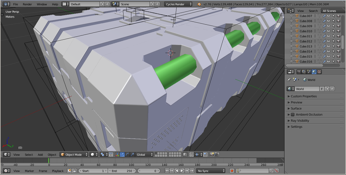Open the Render menu
The width and height of the screenshot is (346, 175).
pyautogui.click(x=27, y=4)
